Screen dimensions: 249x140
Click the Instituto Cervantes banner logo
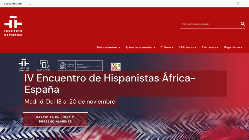click(24, 64)
